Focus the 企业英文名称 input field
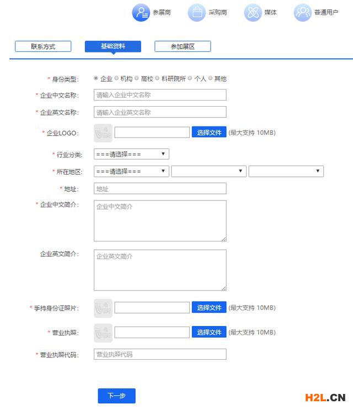This screenshot has height=410, width=353. pyautogui.click(x=160, y=112)
